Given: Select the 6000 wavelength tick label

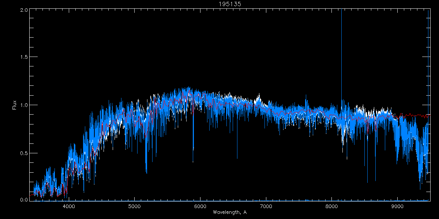Looking at the screenshot, I should (x=200, y=206).
